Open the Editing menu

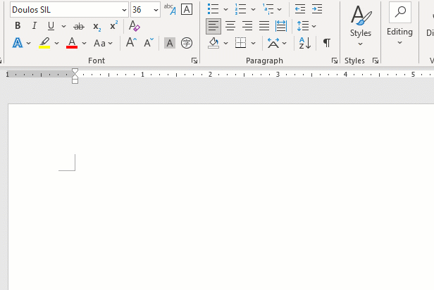[399, 23]
